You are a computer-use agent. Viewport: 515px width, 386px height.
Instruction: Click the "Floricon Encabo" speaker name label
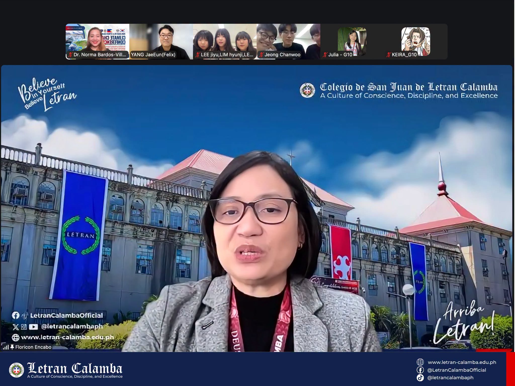[x=33, y=347]
